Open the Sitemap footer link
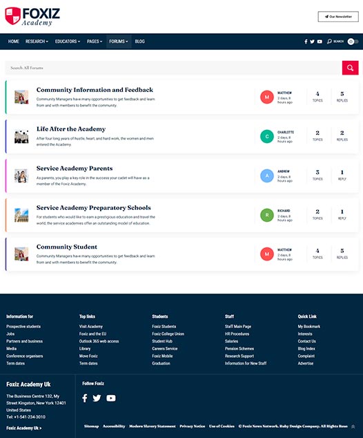Viewport: 363px width, 438px height. pyautogui.click(x=92, y=426)
